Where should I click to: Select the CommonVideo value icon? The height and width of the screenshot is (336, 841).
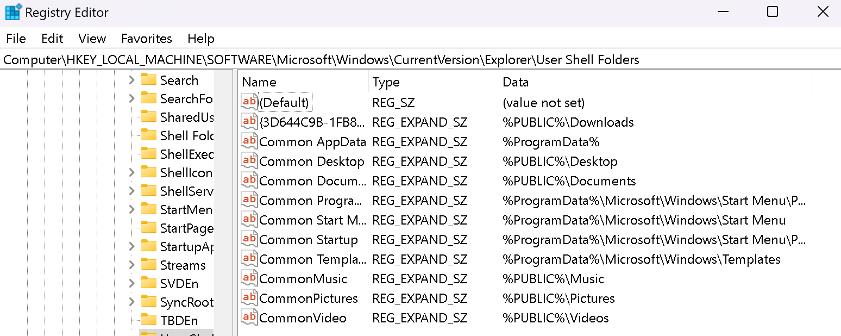point(249,318)
